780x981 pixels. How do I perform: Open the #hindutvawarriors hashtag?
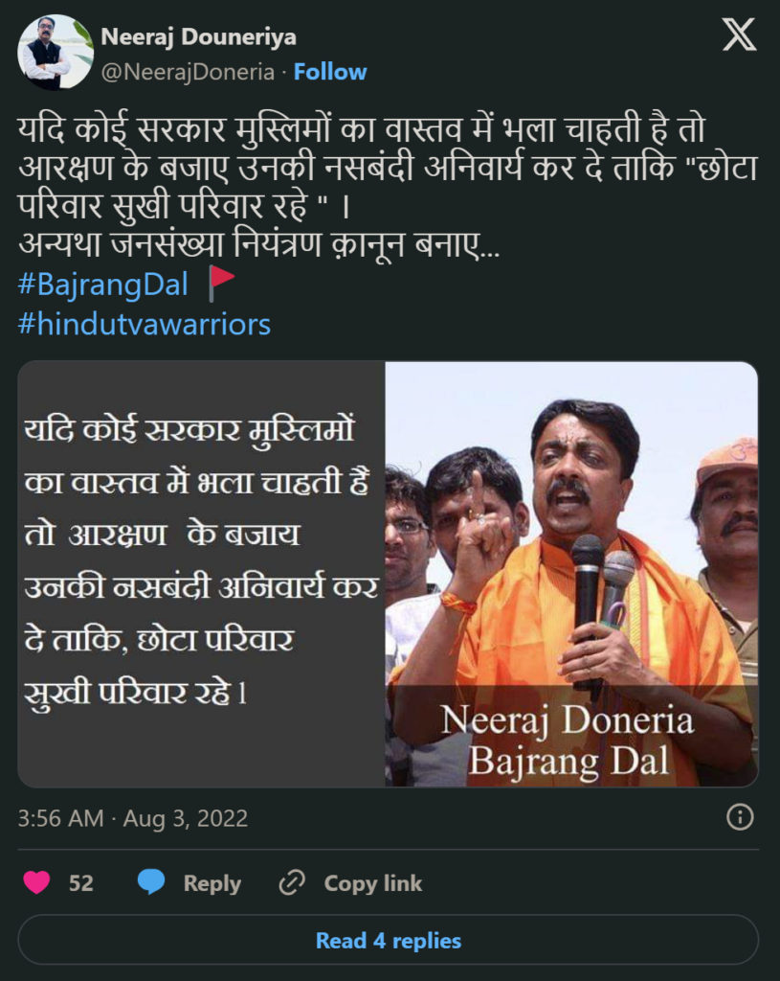pyautogui.click(x=145, y=324)
